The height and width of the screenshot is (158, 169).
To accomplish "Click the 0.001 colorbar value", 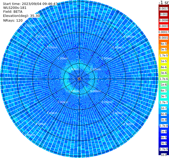I will 164,14.
